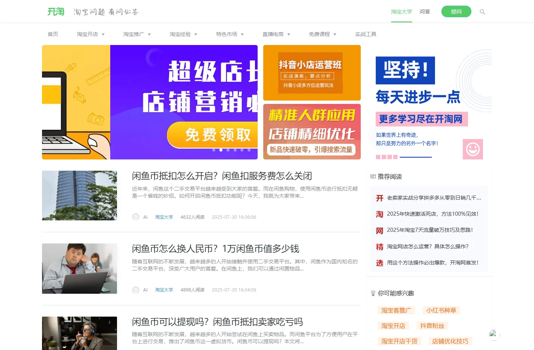The height and width of the screenshot is (350, 534).
Task: Open 2025年快速激活死店，方法100%见效 link
Action: (433, 214)
